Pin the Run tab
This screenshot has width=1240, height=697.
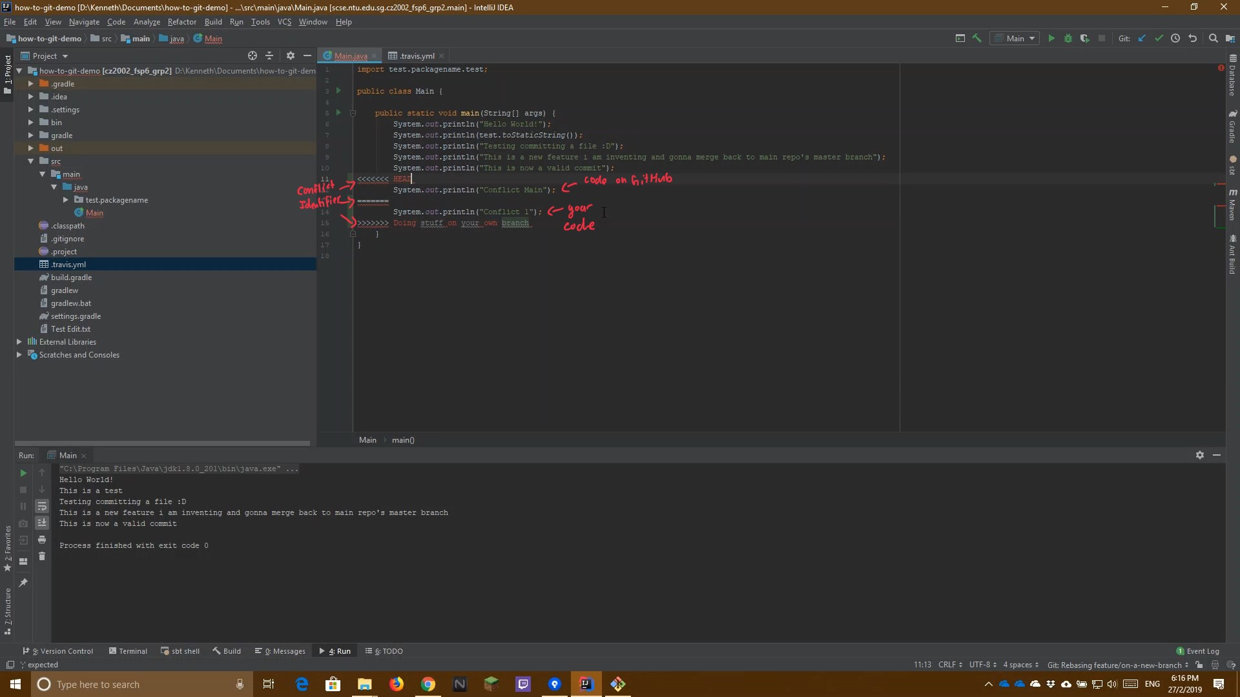(x=23, y=583)
